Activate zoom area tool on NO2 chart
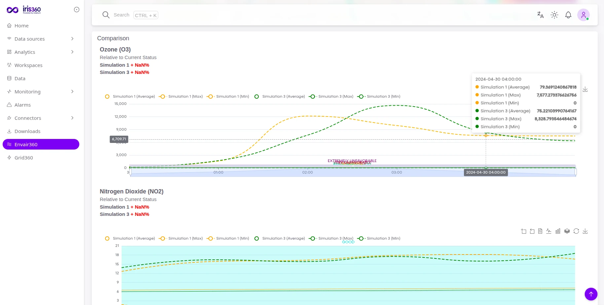This screenshot has width=604, height=305. (524, 231)
